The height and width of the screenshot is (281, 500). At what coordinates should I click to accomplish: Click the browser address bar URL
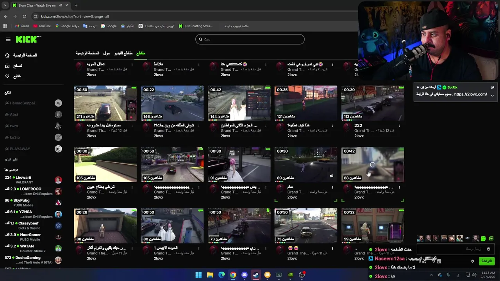click(x=75, y=16)
